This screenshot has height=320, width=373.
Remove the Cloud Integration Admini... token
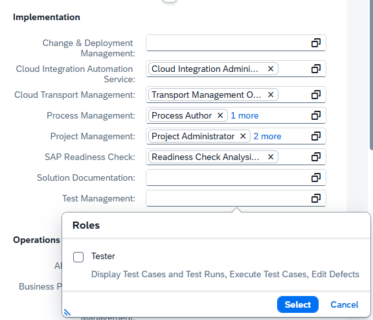271,69
